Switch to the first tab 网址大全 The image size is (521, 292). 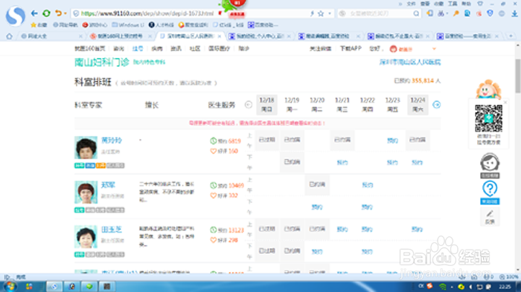tap(51, 36)
